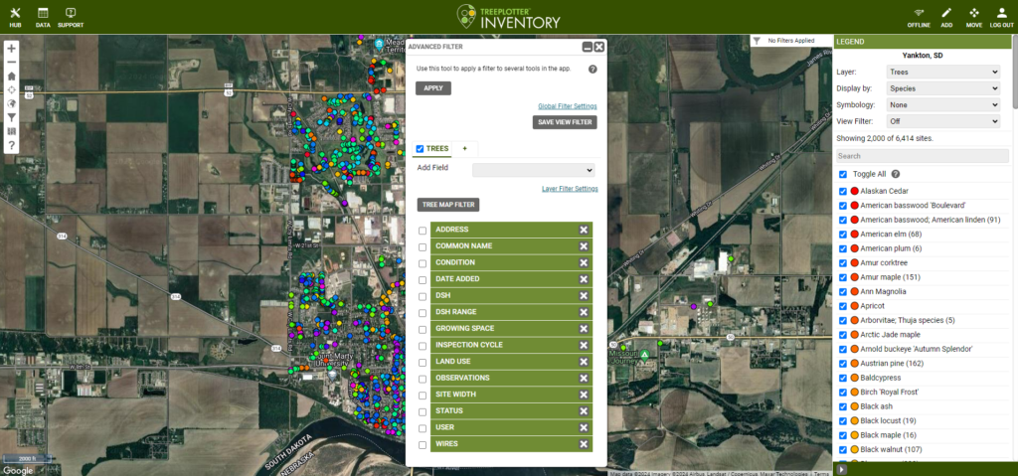The height and width of the screenshot is (476, 1018).
Task: Click Advanced Filter help question icon
Action: tap(593, 69)
